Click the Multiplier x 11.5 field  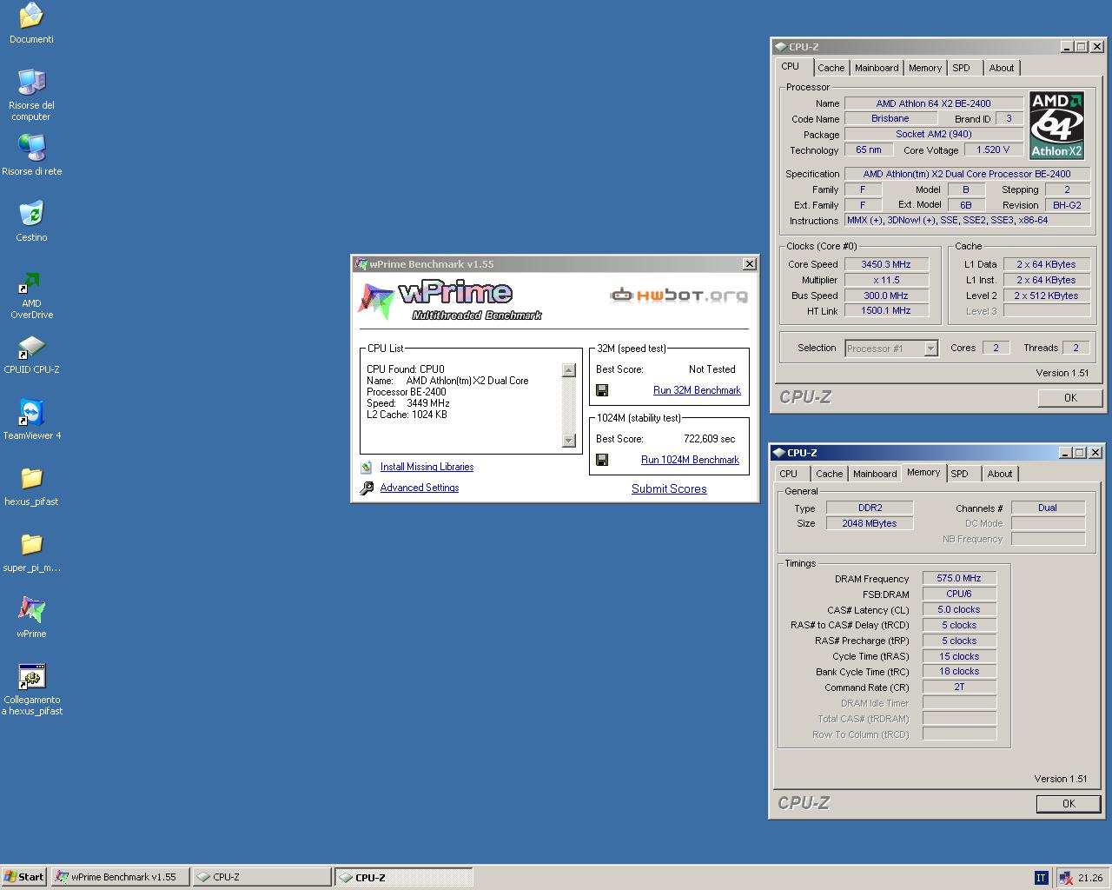[x=886, y=280]
